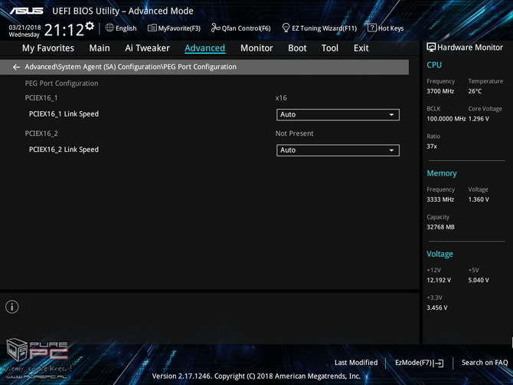Viewport: 513px width, 385px height.
Task: Click arrow on PCIEX16_1 Link Speed combo
Action: (391, 115)
